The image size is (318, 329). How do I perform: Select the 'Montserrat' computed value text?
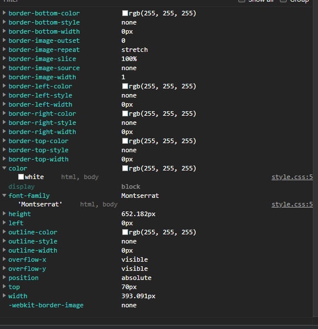[x=140, y=196]
